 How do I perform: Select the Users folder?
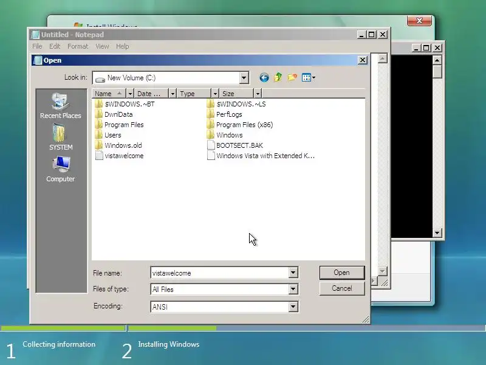(x=108, y=135)
